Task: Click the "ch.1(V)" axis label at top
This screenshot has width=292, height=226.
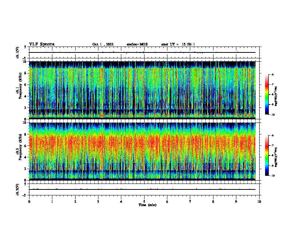Action: pos(18,52)
